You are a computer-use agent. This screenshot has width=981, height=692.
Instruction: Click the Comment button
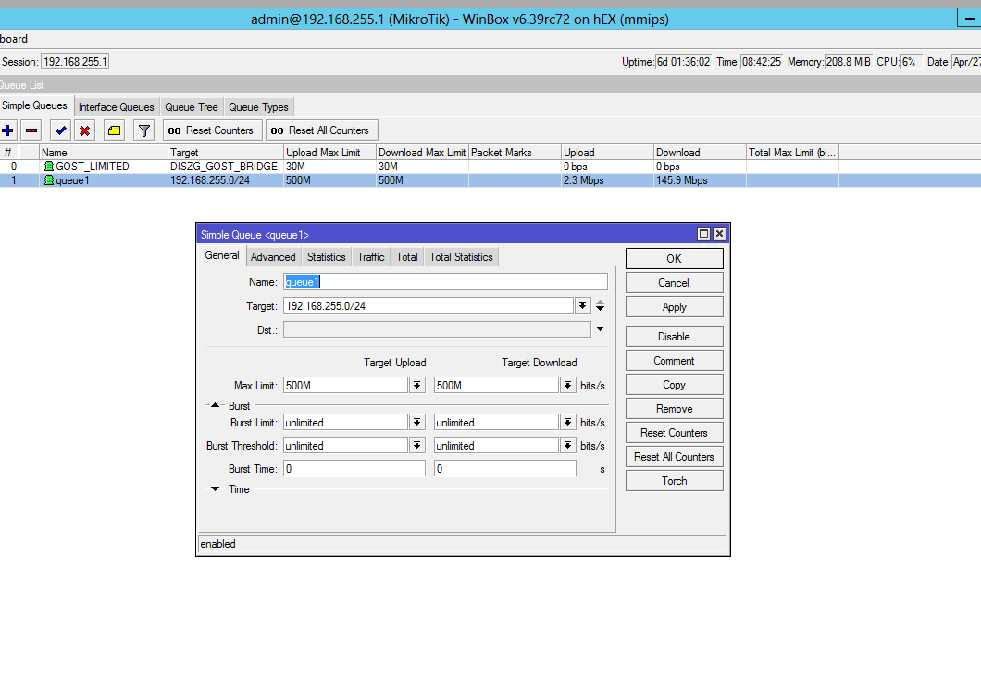(674, 361)
